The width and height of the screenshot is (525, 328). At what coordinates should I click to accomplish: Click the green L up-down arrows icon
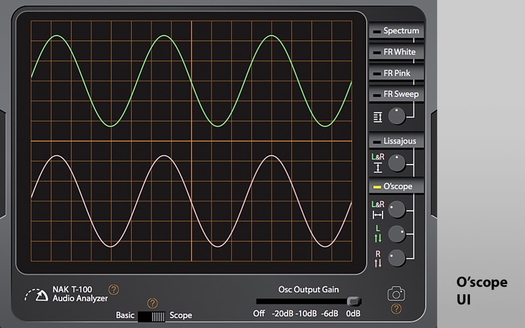[378, 238]
